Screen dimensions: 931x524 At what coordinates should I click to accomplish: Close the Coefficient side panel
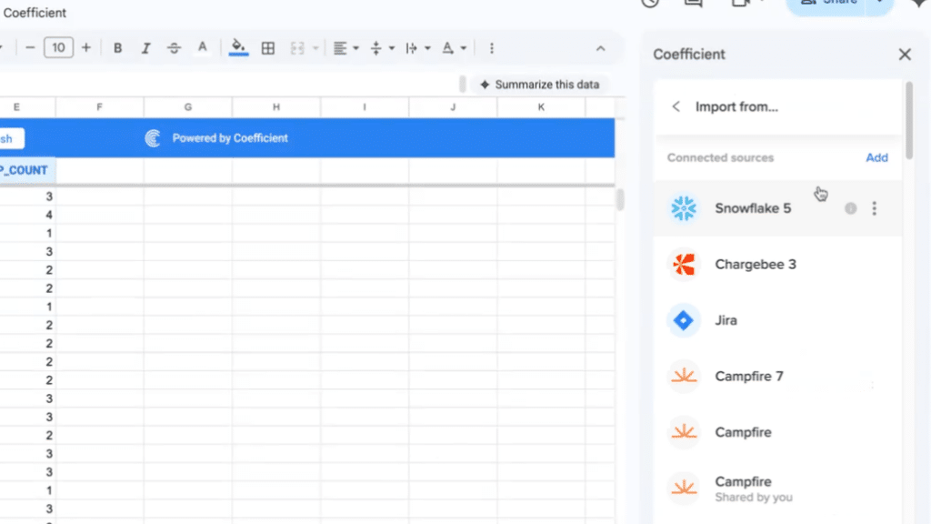tap(905, 55)
